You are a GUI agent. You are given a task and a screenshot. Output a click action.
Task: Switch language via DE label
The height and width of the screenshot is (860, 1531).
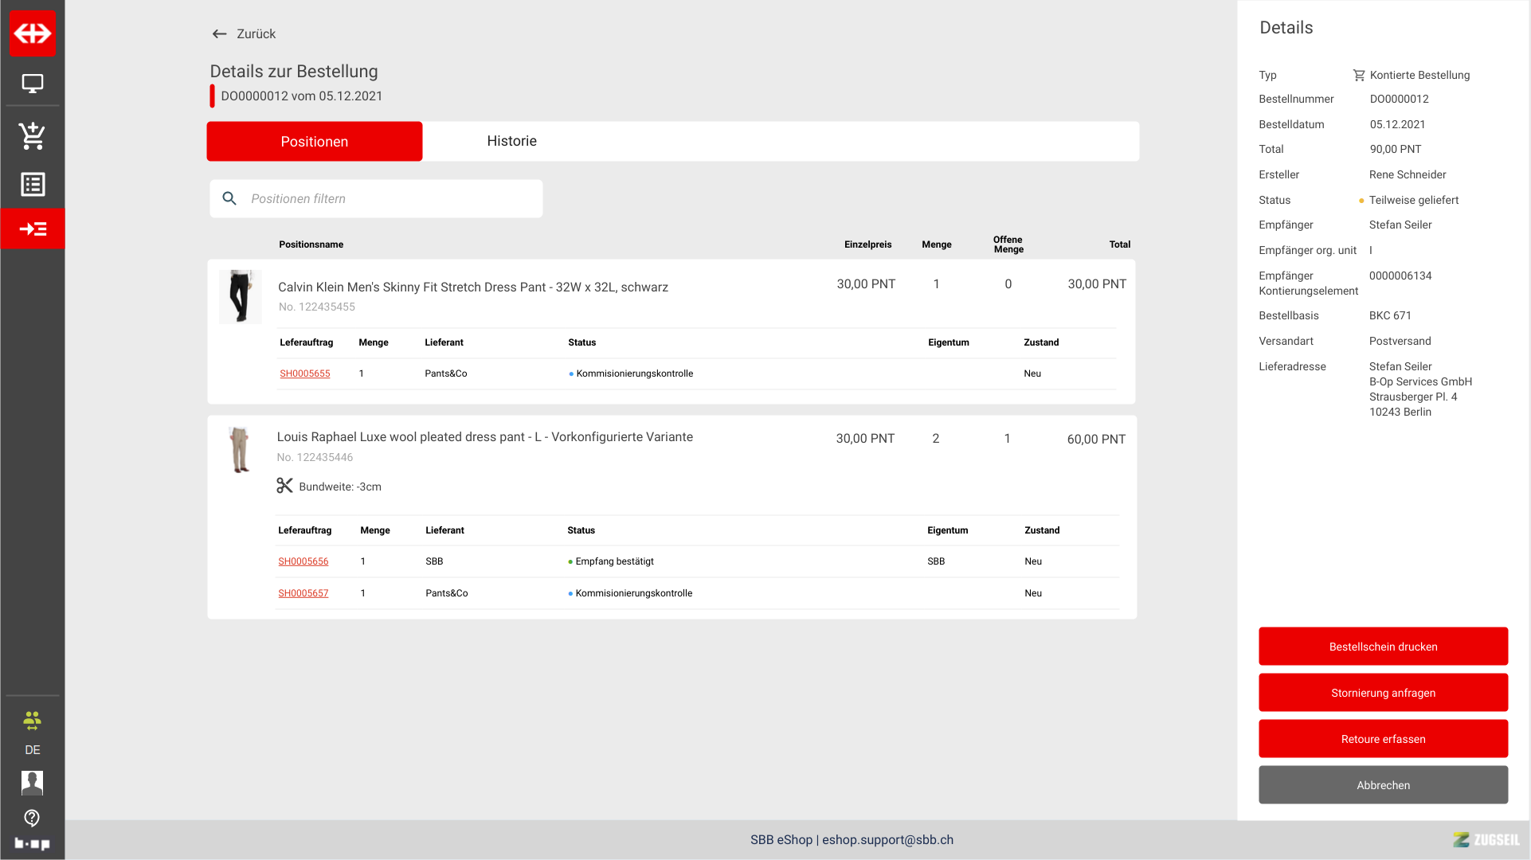pyautogui.click(x=33, y=750)
